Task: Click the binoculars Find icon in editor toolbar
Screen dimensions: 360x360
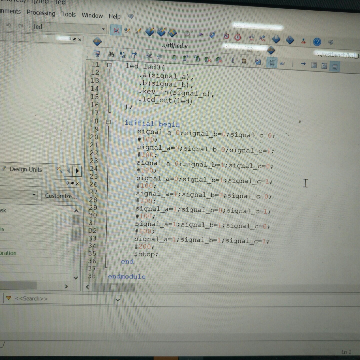Action: [111, 54]
